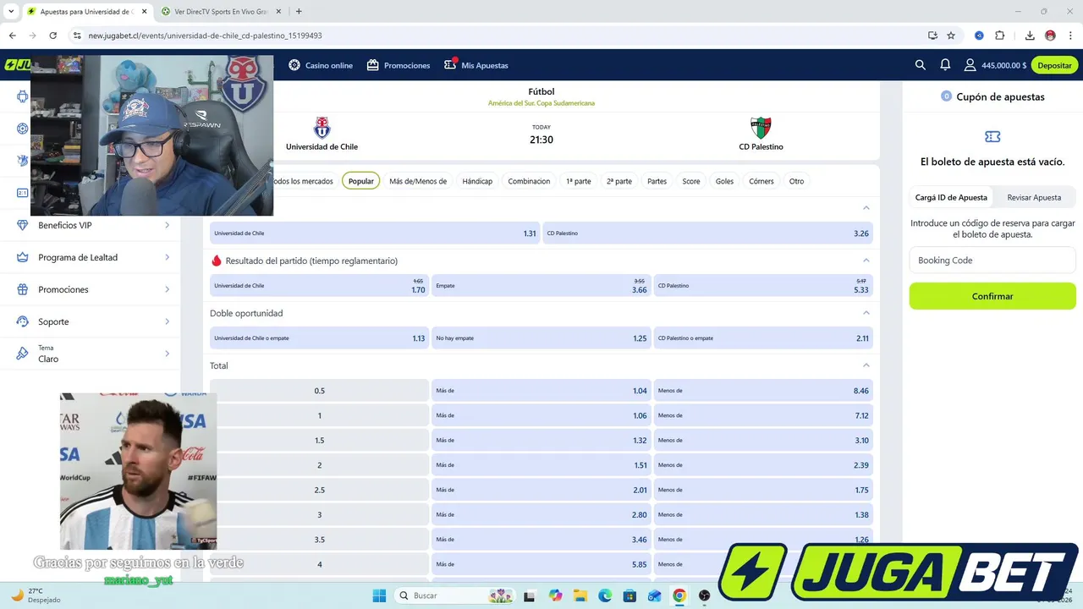Open the user account profile icon
This screenshot has width=1083, height=609.
[x=970, y=65]
